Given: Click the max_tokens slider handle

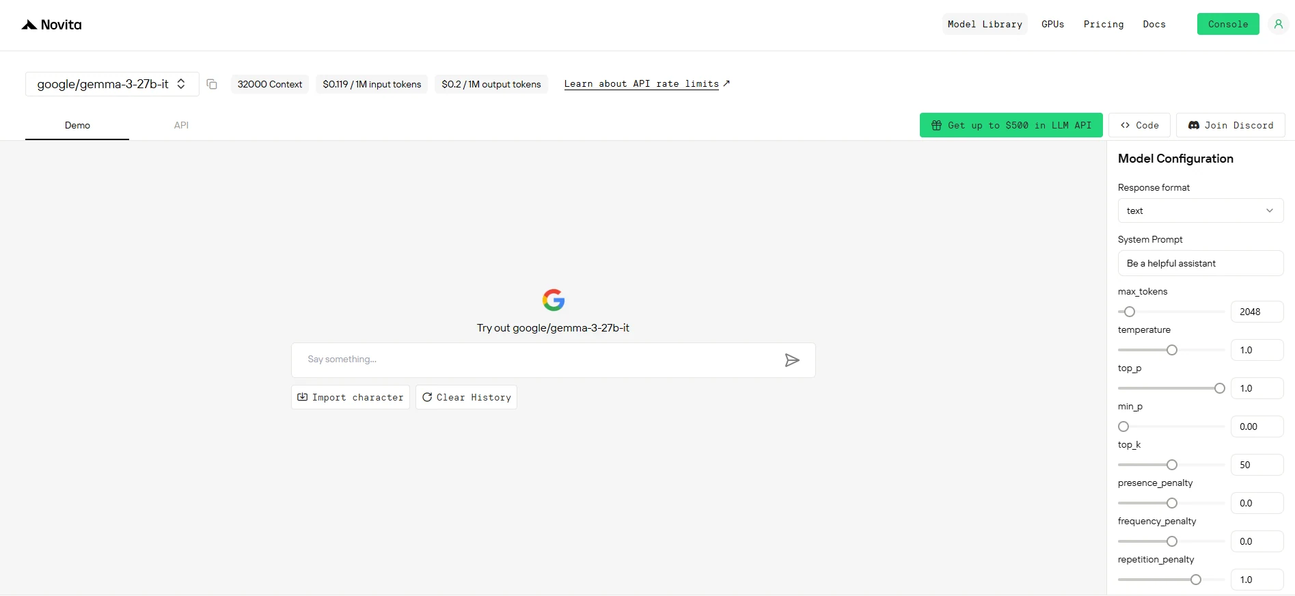Looking at the screenshot, I should (1130, 312).
